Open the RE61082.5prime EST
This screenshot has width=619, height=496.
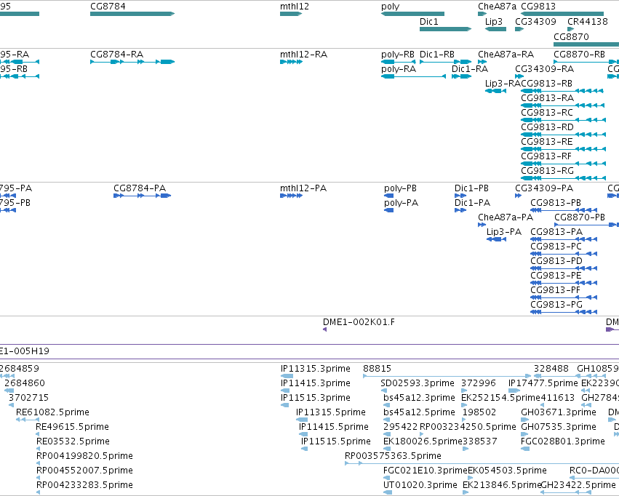click(28, 420)
